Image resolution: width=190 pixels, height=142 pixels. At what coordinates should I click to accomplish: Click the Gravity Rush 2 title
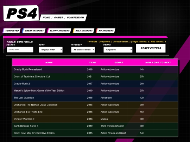[22, 83]
